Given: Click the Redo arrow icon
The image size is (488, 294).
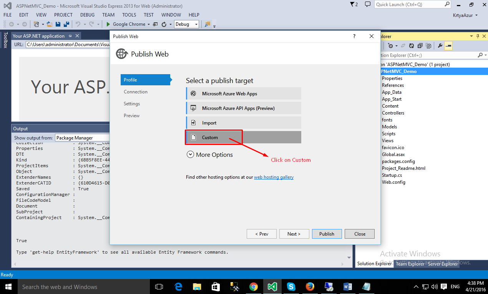Looking at the screenshot, I should [91, 24].
